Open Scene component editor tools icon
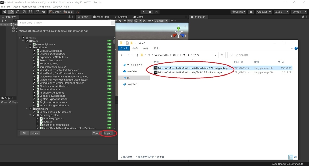The height and width of the screenshot is (166, 309). (145, 21)
